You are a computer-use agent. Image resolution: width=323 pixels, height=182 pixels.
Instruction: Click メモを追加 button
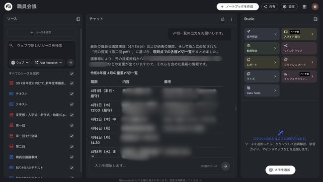tap(280, 170)
